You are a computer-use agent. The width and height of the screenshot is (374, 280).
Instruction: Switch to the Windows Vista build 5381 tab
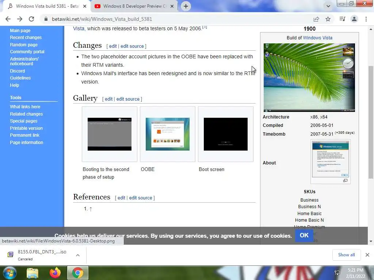coord(47,6)
